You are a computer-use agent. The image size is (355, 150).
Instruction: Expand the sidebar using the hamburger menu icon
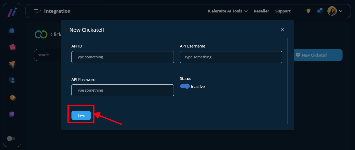pos(37,11)
